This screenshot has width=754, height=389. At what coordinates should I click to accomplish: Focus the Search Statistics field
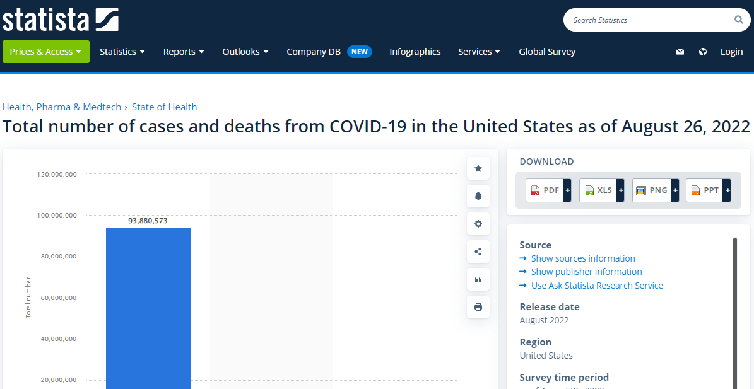650,20
